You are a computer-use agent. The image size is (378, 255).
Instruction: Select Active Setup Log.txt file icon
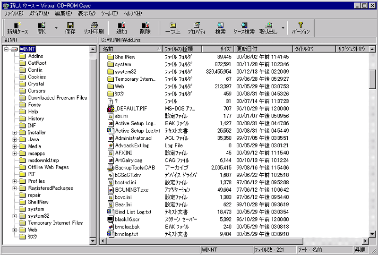pyautogui.click(x=111, y=131)
